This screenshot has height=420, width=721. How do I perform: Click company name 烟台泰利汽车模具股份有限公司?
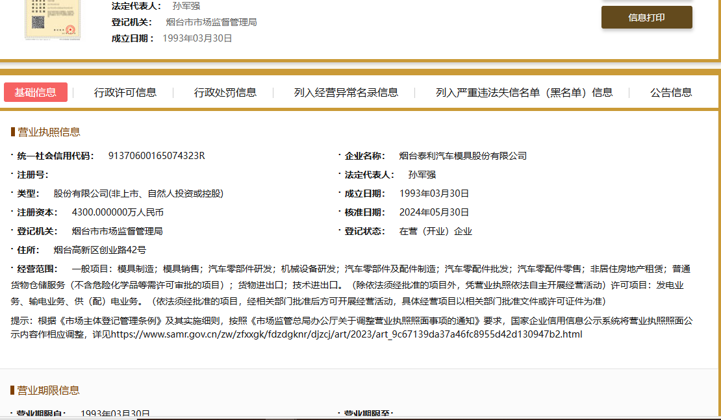tap(463, 156)
